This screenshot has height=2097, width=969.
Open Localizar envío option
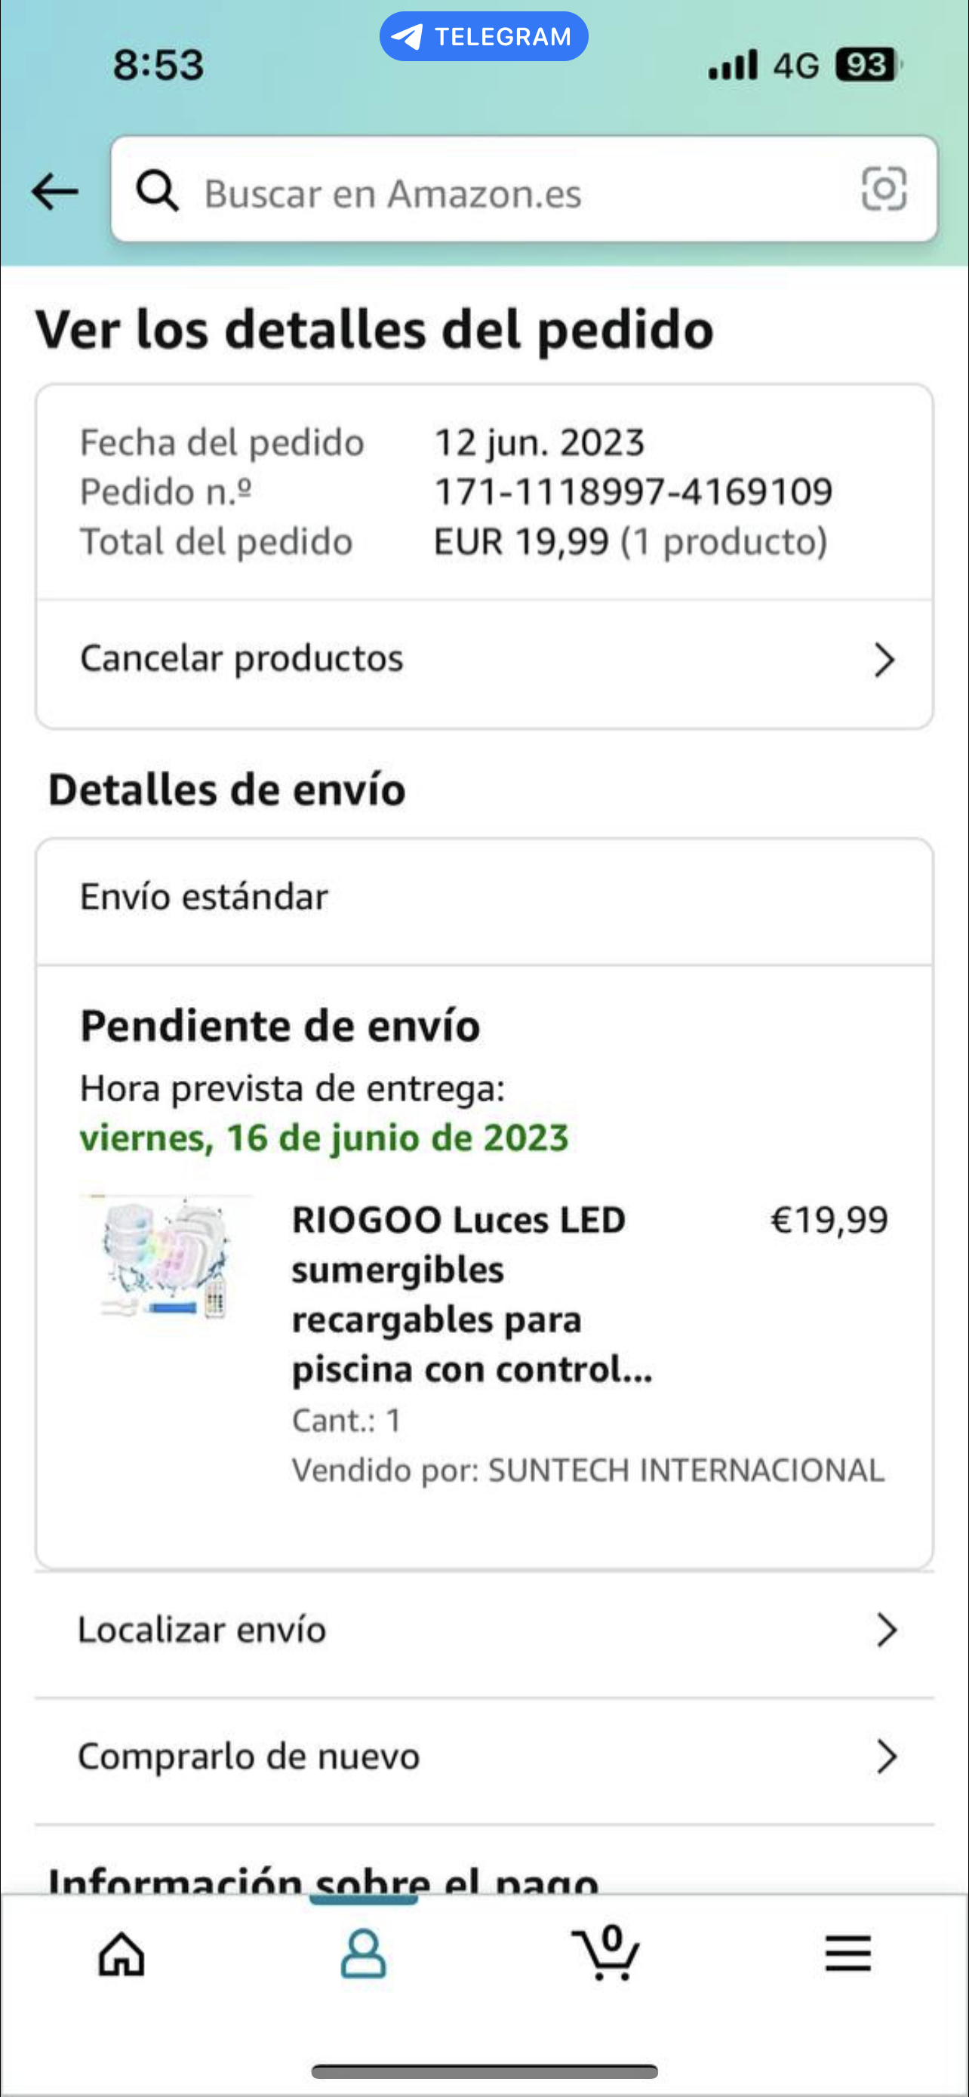point(201,1630)
